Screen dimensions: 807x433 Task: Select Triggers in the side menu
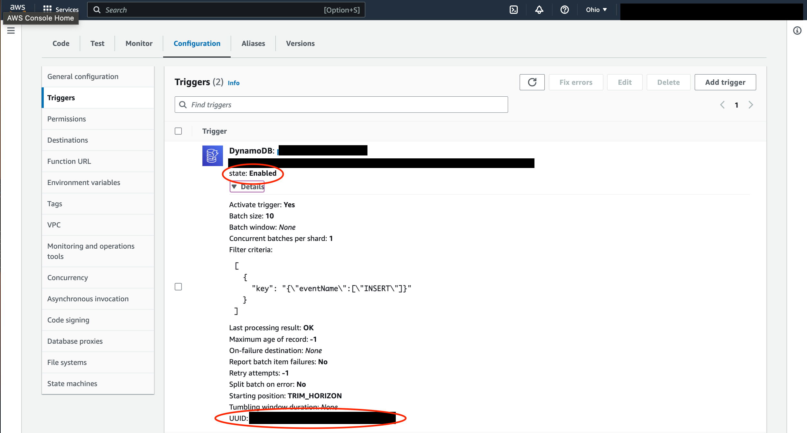point(98,98)
